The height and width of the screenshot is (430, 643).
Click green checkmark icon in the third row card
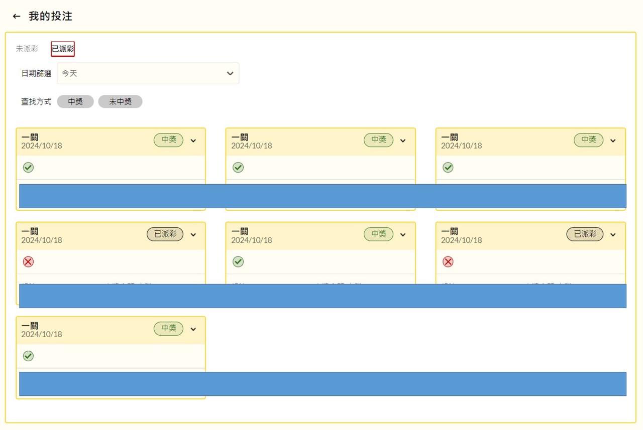(x=28, y=356)
